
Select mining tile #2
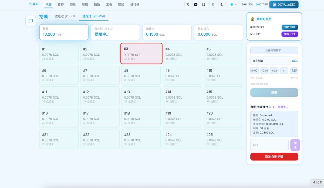click(100, 53)
